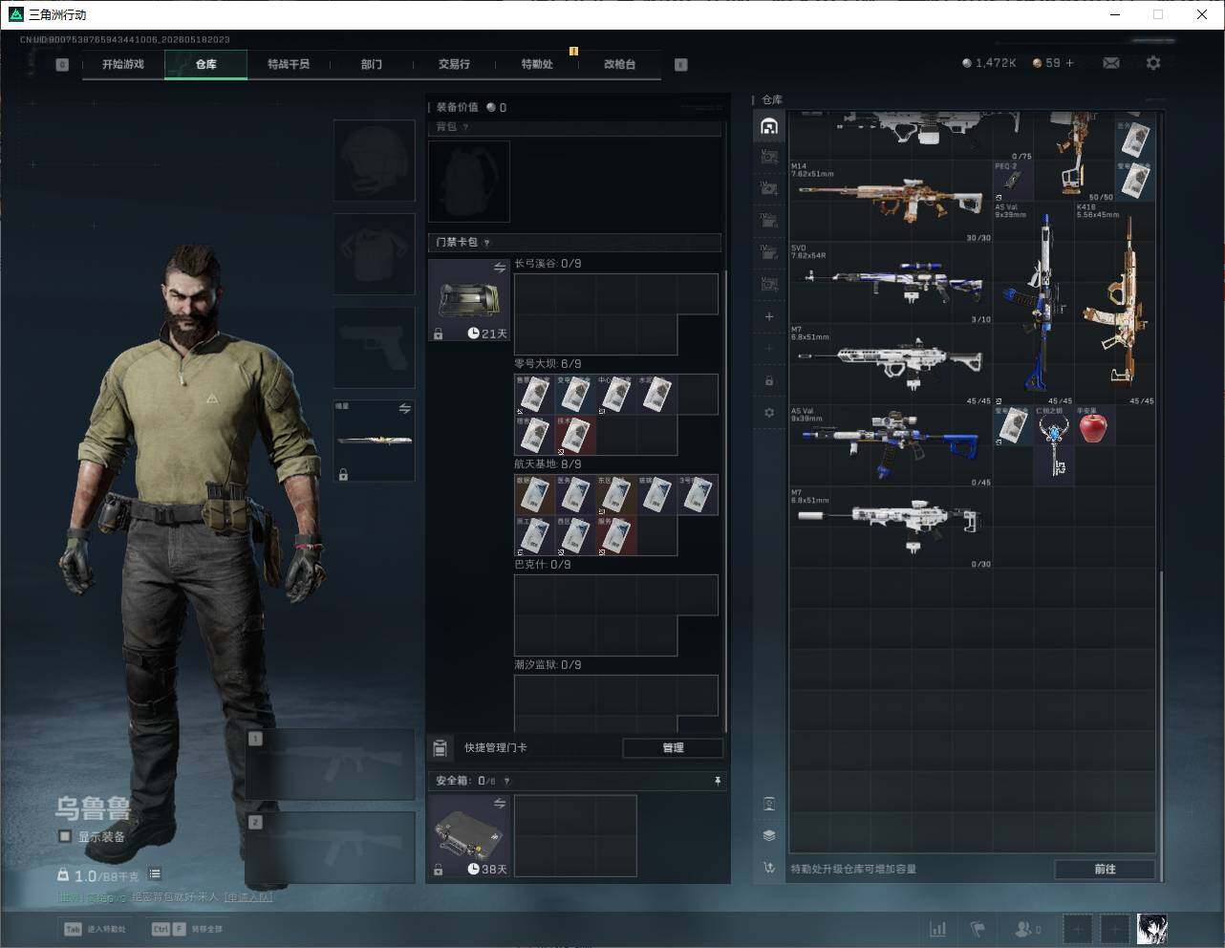Click the portrait frame icon in warehouse sidebar
Screen dimensions: 1225x948
(769, 803)
